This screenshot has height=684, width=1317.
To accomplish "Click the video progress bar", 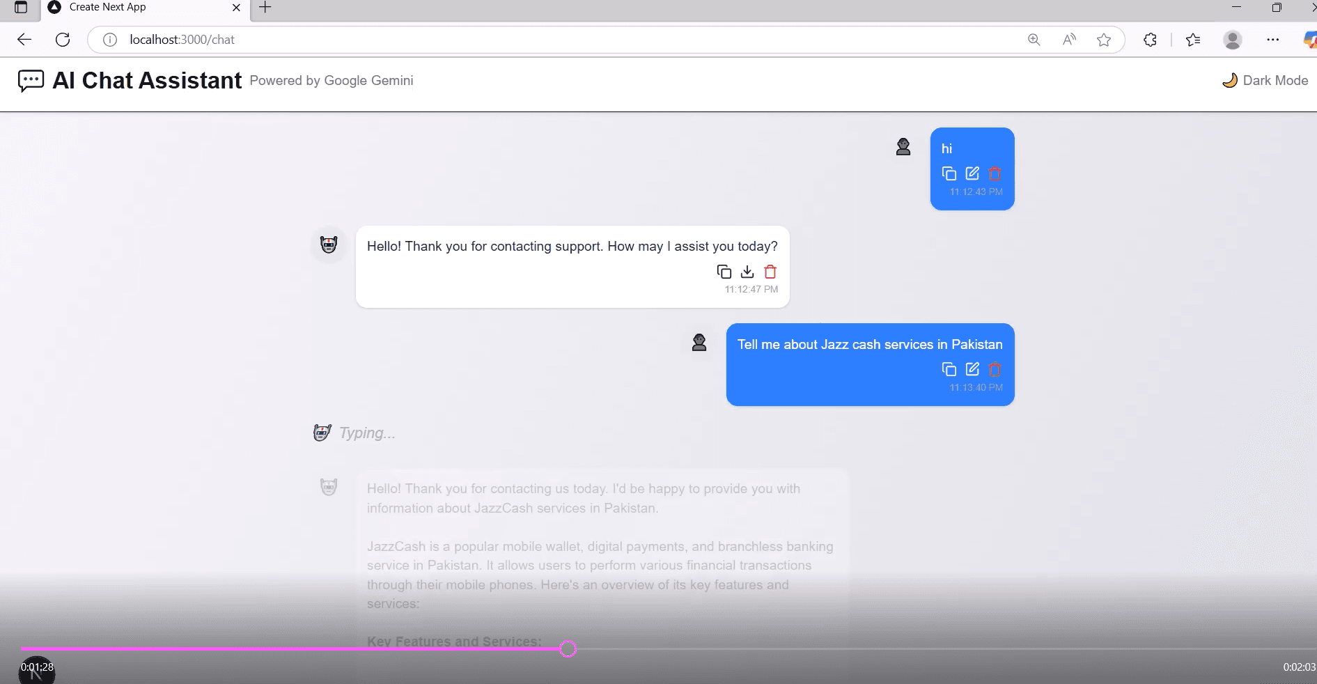I will 568,649.
